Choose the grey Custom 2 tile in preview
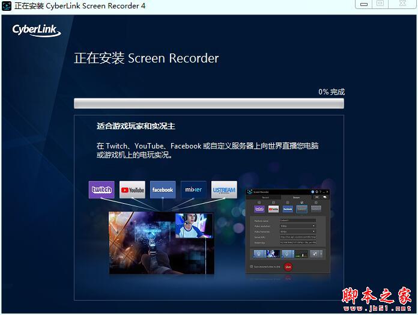Image resolution: width=418 pixels, height=315 pixels. [316, 209]
